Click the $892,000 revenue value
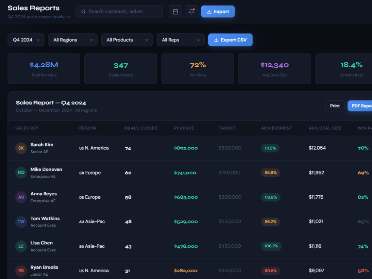The height and width of the screenshot is (279, 372). pyautogui.click(x=186, y=148)
